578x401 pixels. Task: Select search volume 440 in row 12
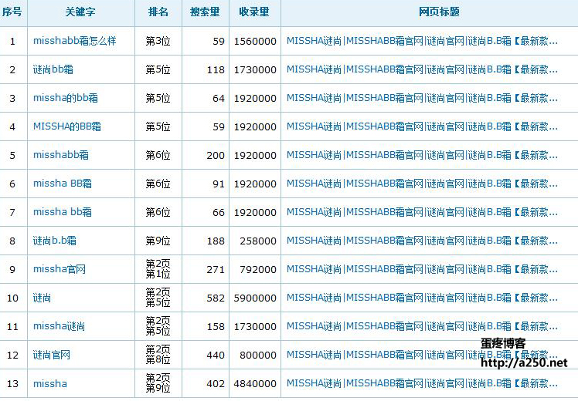(x=216, y=355)
